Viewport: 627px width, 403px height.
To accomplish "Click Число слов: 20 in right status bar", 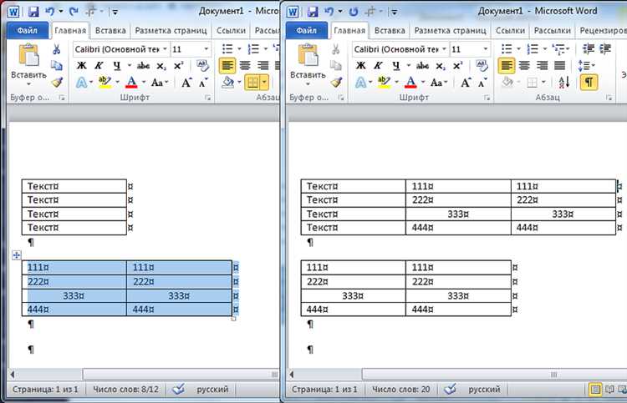I will (x=401, y=389).
